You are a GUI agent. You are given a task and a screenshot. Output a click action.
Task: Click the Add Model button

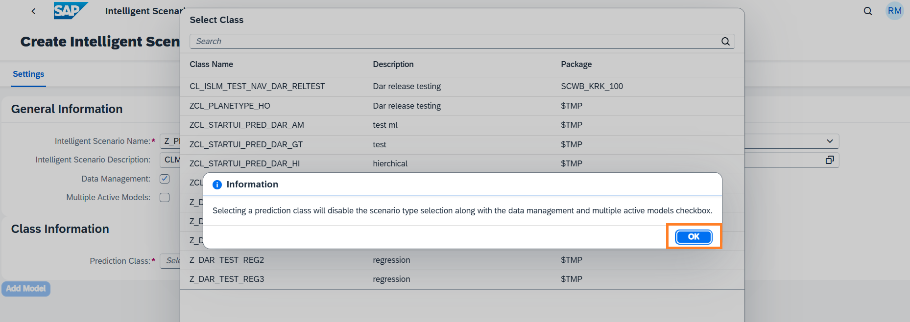26,289
